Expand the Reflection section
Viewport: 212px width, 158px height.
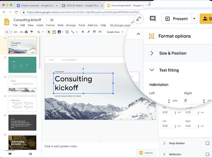tap(164, 154)
